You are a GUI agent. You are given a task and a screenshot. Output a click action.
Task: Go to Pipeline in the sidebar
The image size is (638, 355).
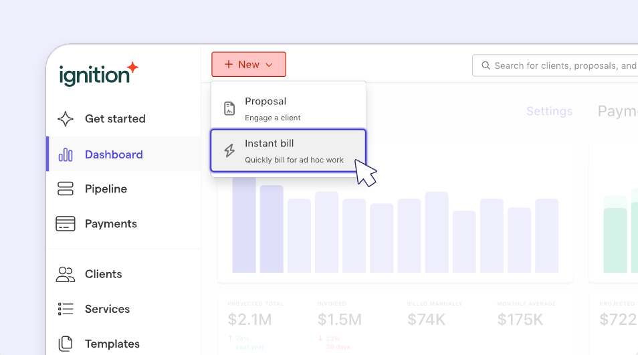click(x=106, y=189)
